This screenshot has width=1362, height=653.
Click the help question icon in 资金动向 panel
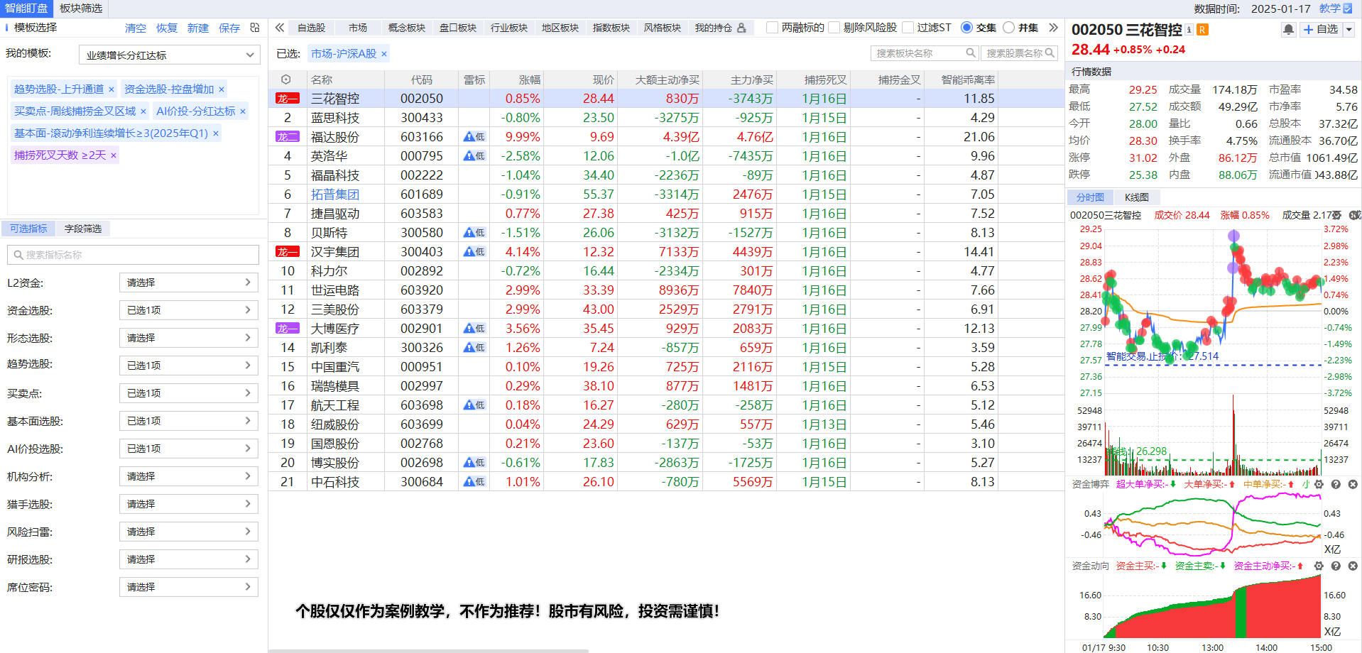pos(1336,566)
